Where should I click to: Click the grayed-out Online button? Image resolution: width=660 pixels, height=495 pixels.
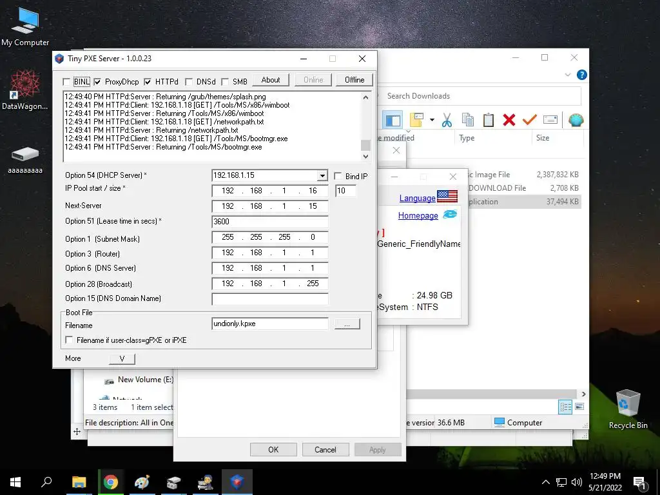313,80
